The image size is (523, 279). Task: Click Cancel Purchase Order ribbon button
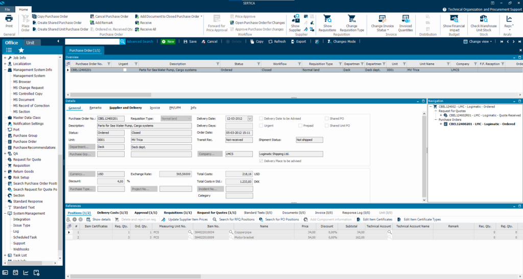pos(109,16)
